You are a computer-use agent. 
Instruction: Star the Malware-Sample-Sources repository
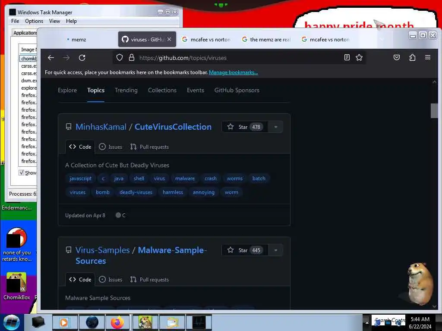click(245, 250)
